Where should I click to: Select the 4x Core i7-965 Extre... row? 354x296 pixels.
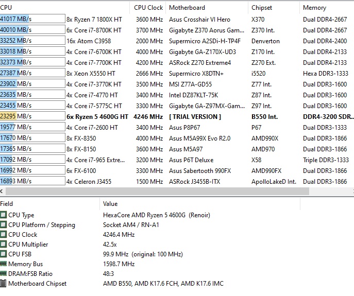pos(177,160)
